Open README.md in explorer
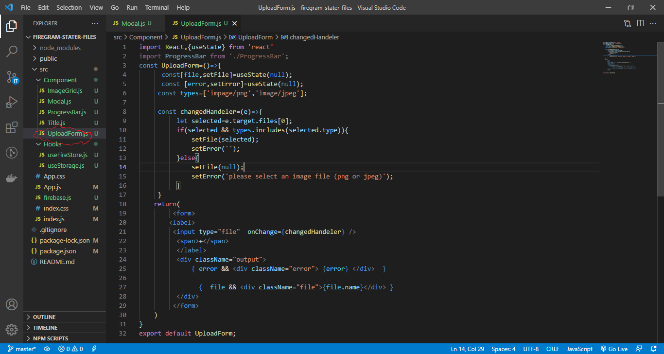 pyautogui.click(x=65, y=262)
